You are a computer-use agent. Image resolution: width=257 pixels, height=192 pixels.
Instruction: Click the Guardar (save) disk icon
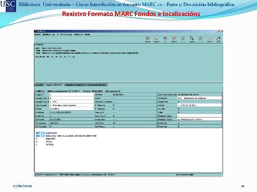pyautogui.click(x=156, y=39)
